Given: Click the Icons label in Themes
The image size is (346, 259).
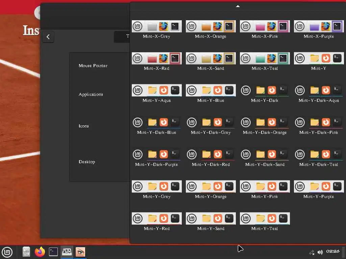Looking at the screenshot, I should point(84,126).
